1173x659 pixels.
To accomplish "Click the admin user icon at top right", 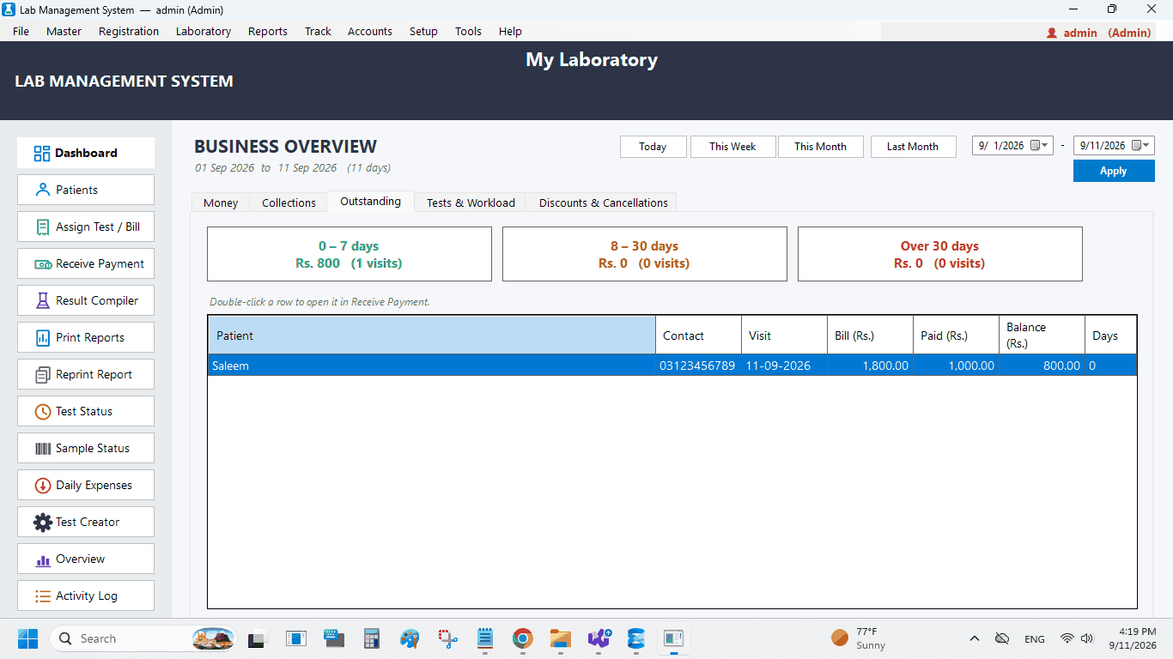I will pos(1051,33).
